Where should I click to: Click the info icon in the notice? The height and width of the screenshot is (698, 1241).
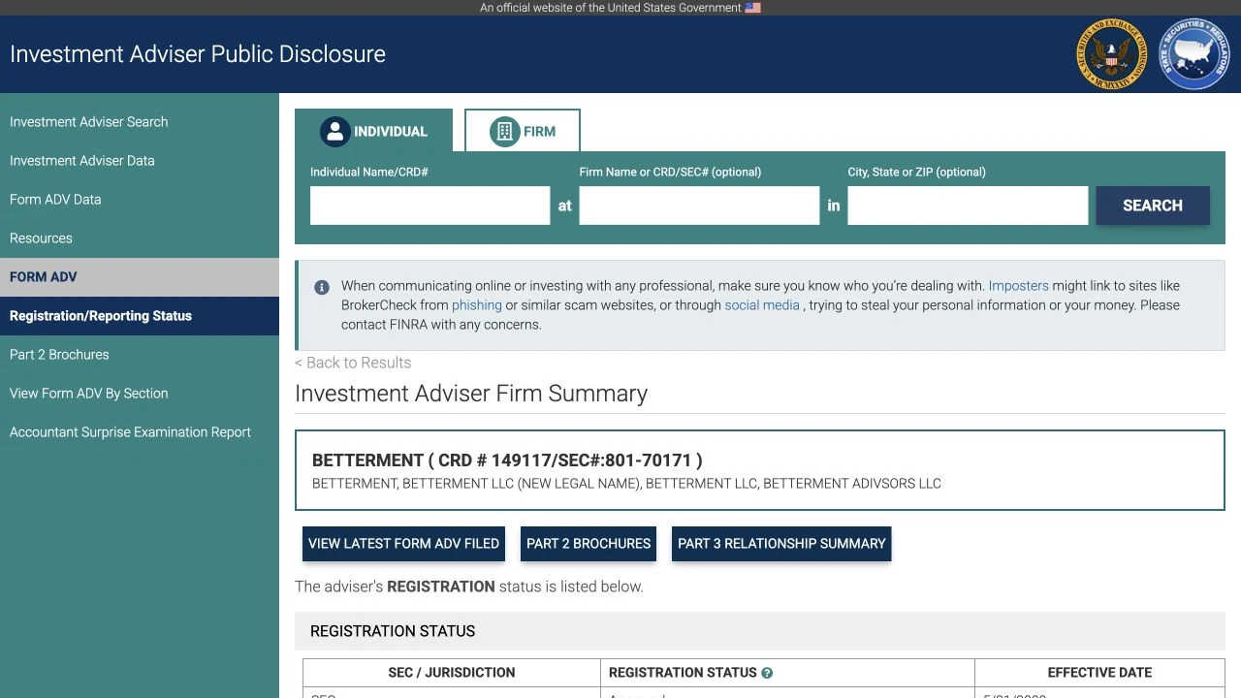pyautogui.click(x=322, y=287)
